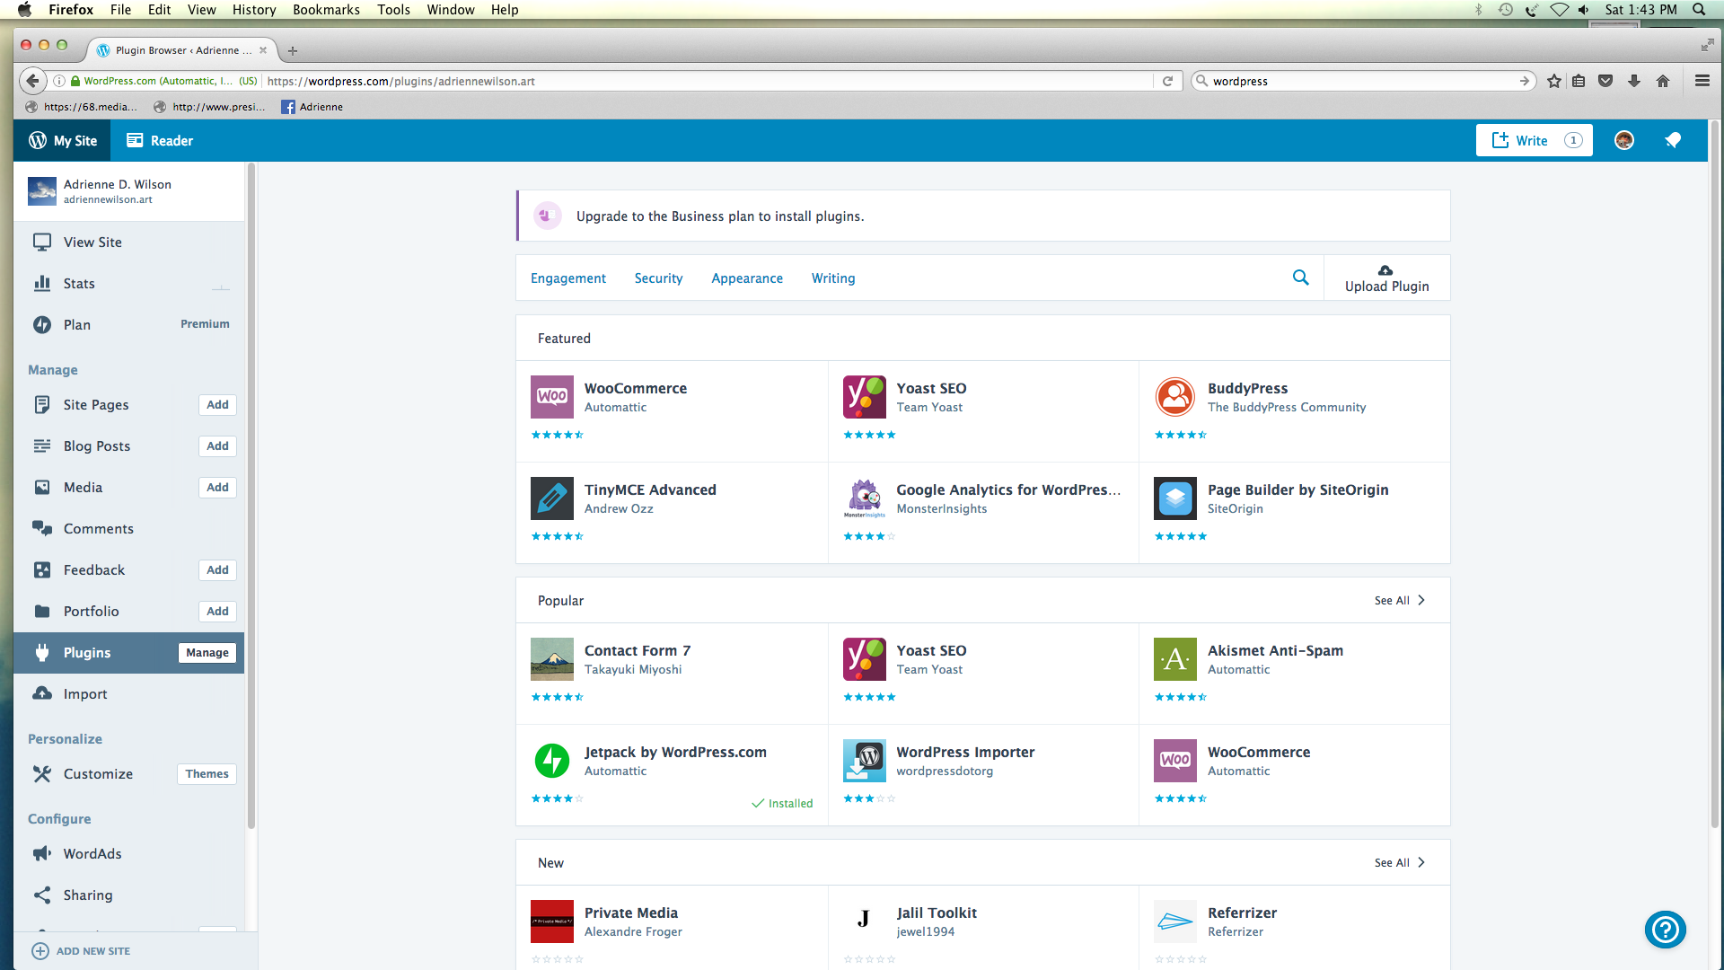Click the Firefox home toolbar icon
Image resolution: width=1724 pixels, height=970 pixels.
[x=1662, y=81]
